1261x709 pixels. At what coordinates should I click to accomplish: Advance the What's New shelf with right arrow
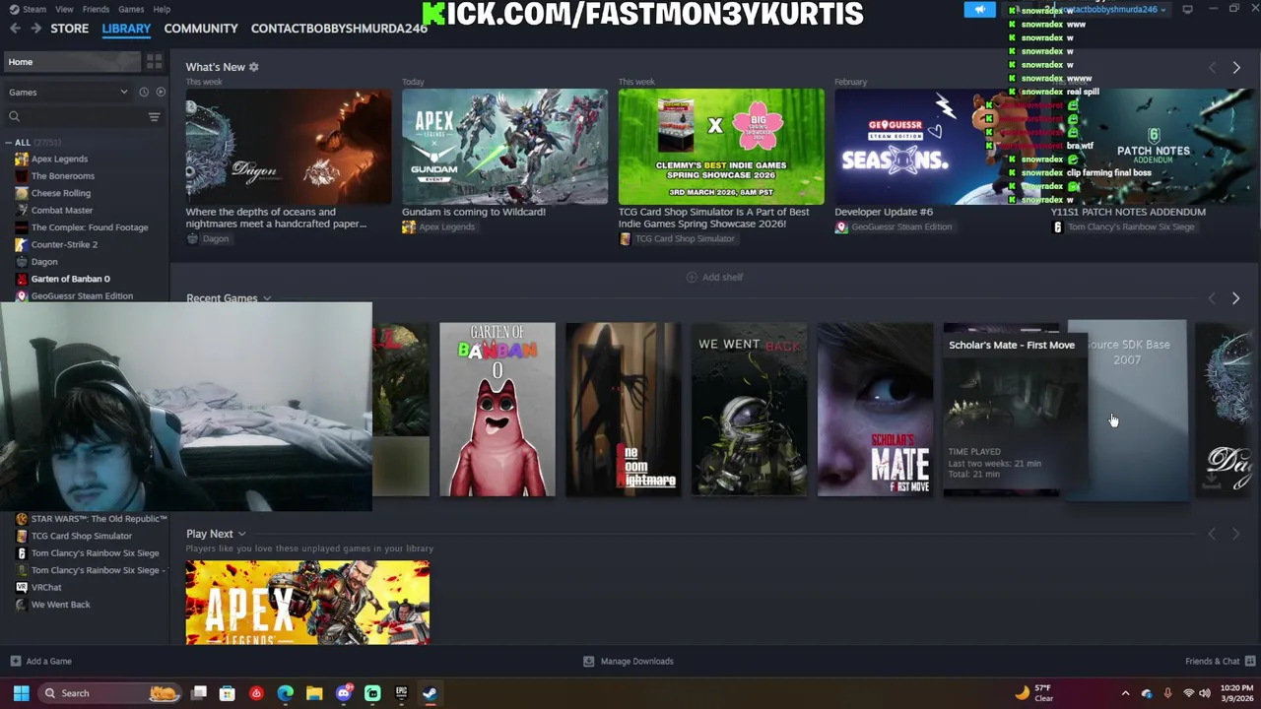[1236, 67]
